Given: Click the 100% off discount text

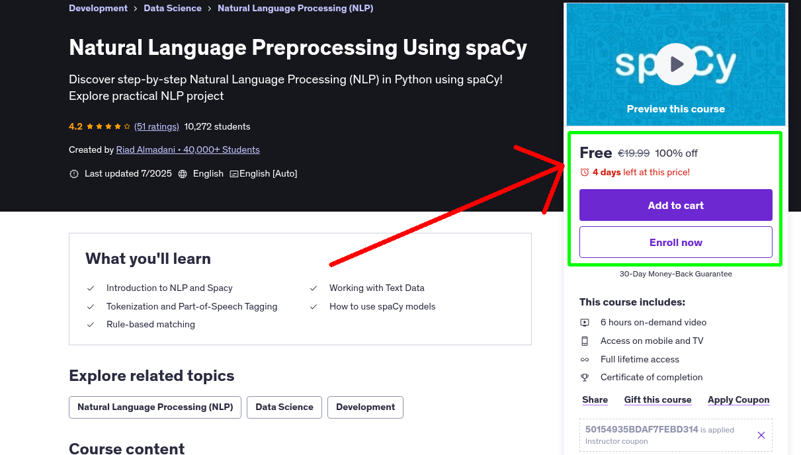Looking at the screenshot, I should click(x=676, y=153).
